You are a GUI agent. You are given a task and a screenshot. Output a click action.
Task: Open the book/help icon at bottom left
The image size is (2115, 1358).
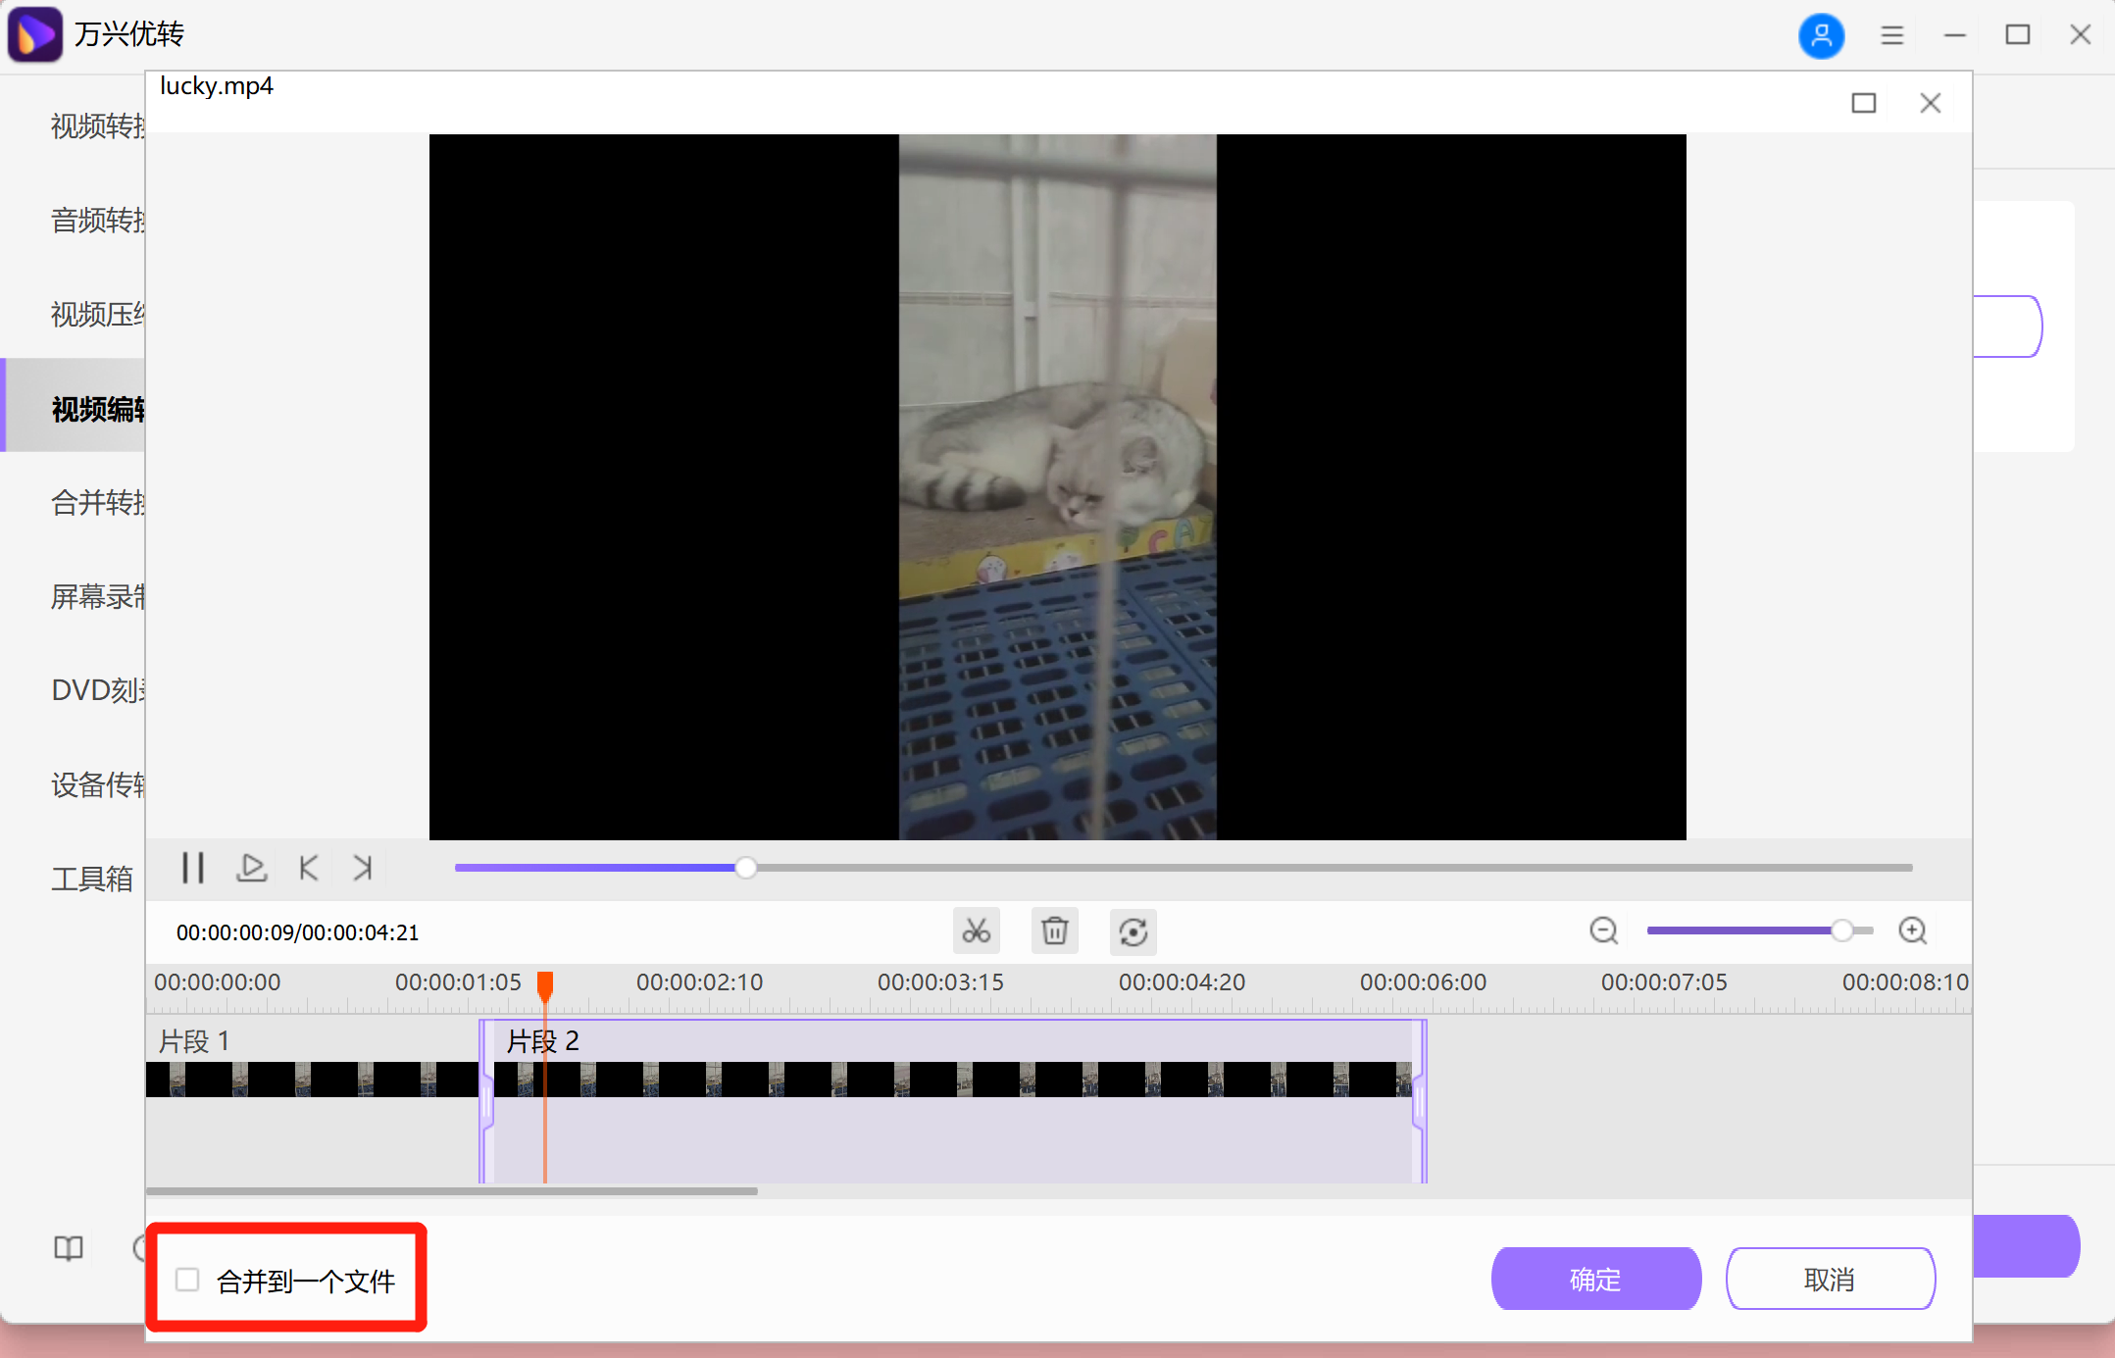pyautogui.click(x=67, y=1247)
